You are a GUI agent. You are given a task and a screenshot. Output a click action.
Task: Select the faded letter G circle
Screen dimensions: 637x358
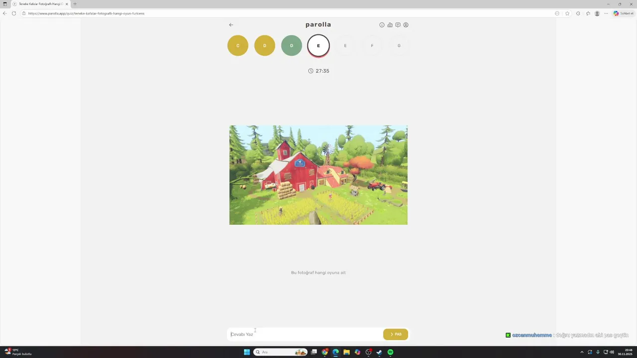tap(399, 46)
